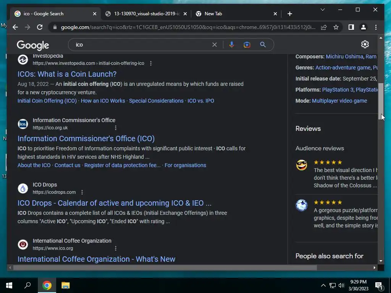Image resolution: width=391 pixels, height=293 pixels.
Task: Open 'ICOs: What is a Coin Launch?' result
Action: point(67,74)
